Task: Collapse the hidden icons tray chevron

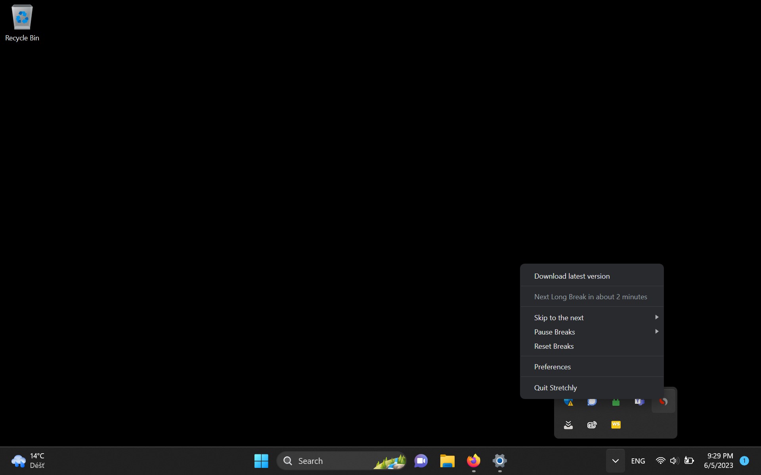Action: pos(615,461)
